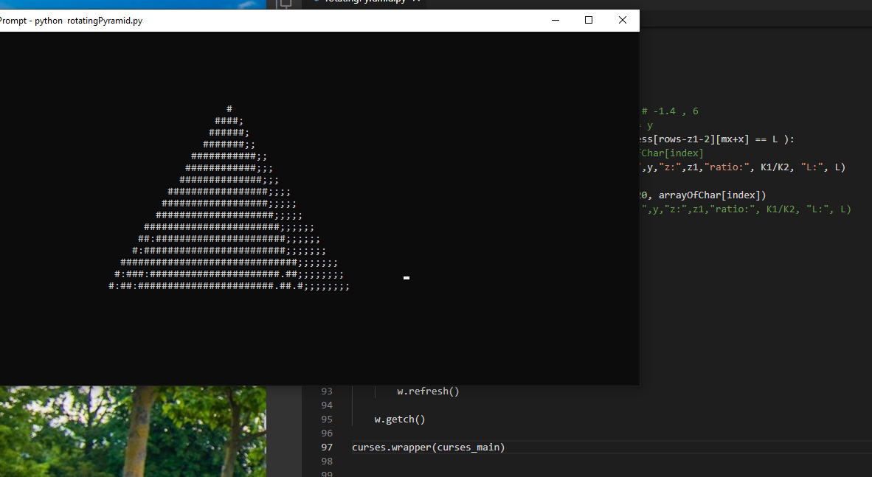The width and height of the screenshot is (872, 477).
Task: Close the python rotatingPyramid.py terminal window
Action: (622, 20)
